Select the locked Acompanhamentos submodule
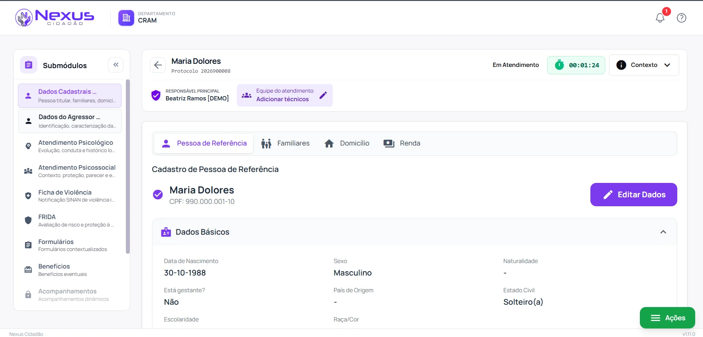Screen dimensions: 703x337 pyautogui.click(x=70, y=295)
